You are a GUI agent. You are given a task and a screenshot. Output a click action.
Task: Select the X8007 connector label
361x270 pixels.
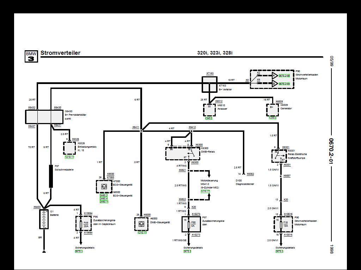[287, 176]
